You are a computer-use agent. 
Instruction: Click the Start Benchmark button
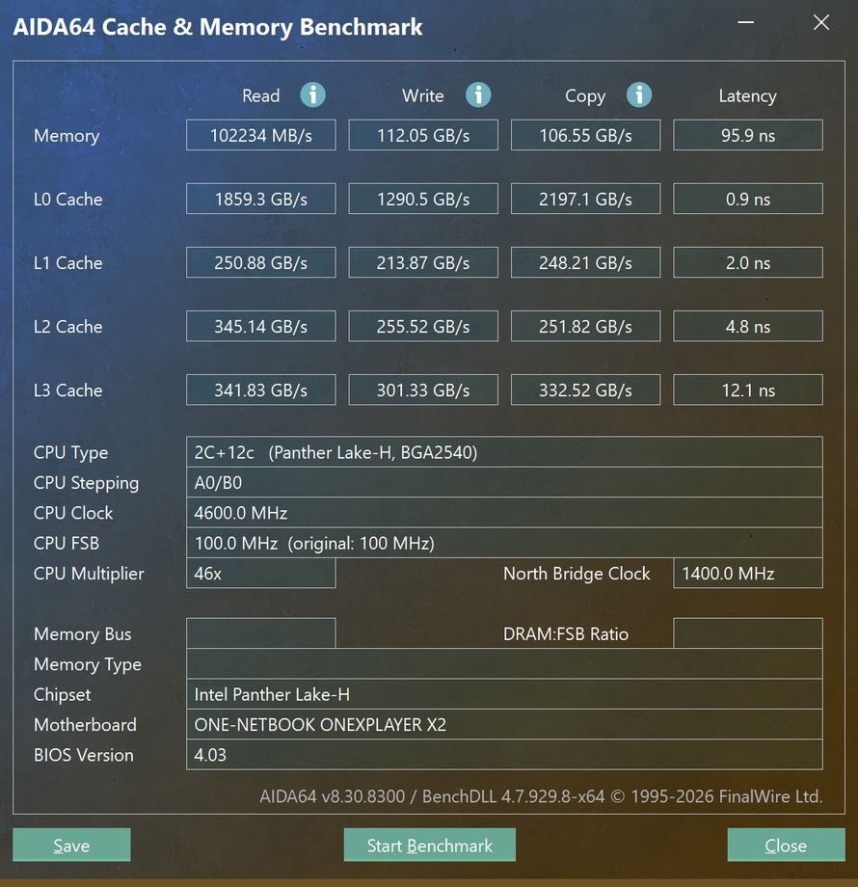430,846
